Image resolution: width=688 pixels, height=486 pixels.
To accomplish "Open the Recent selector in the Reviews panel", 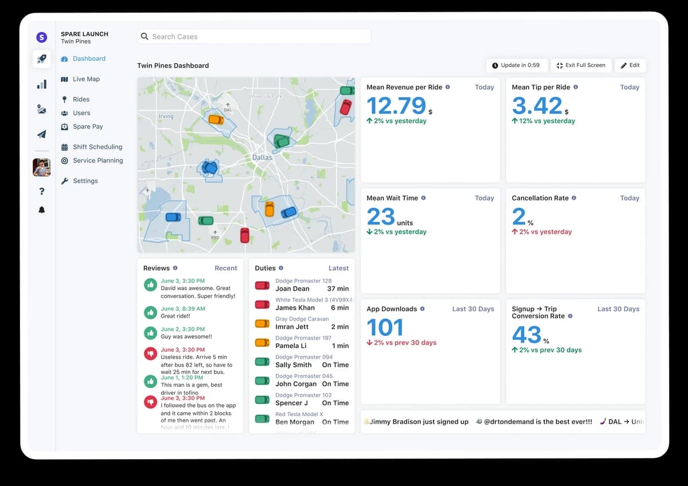I will 225,268.
